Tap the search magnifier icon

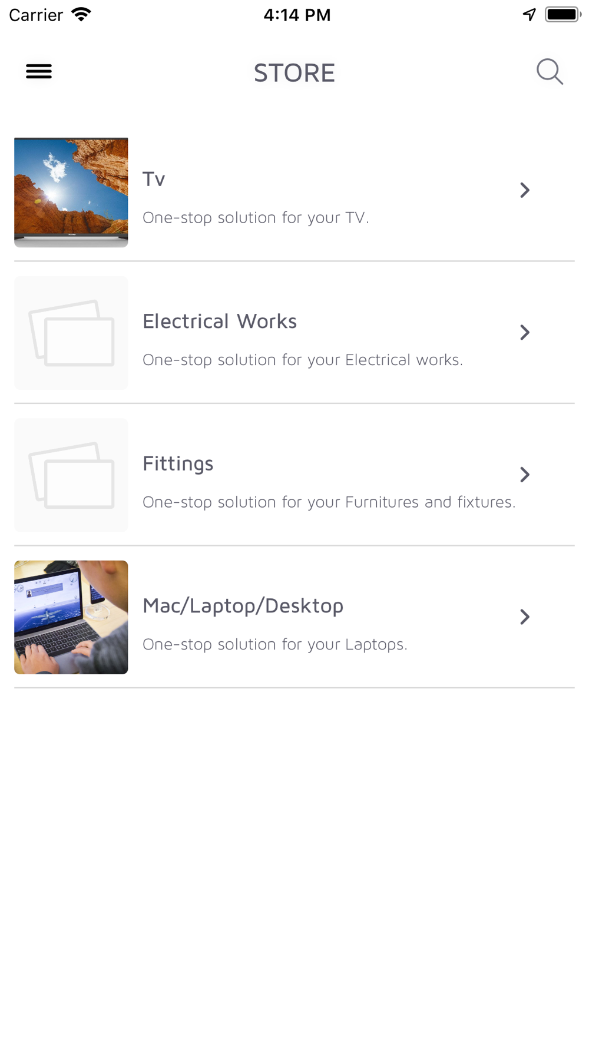tap(550, 72)
